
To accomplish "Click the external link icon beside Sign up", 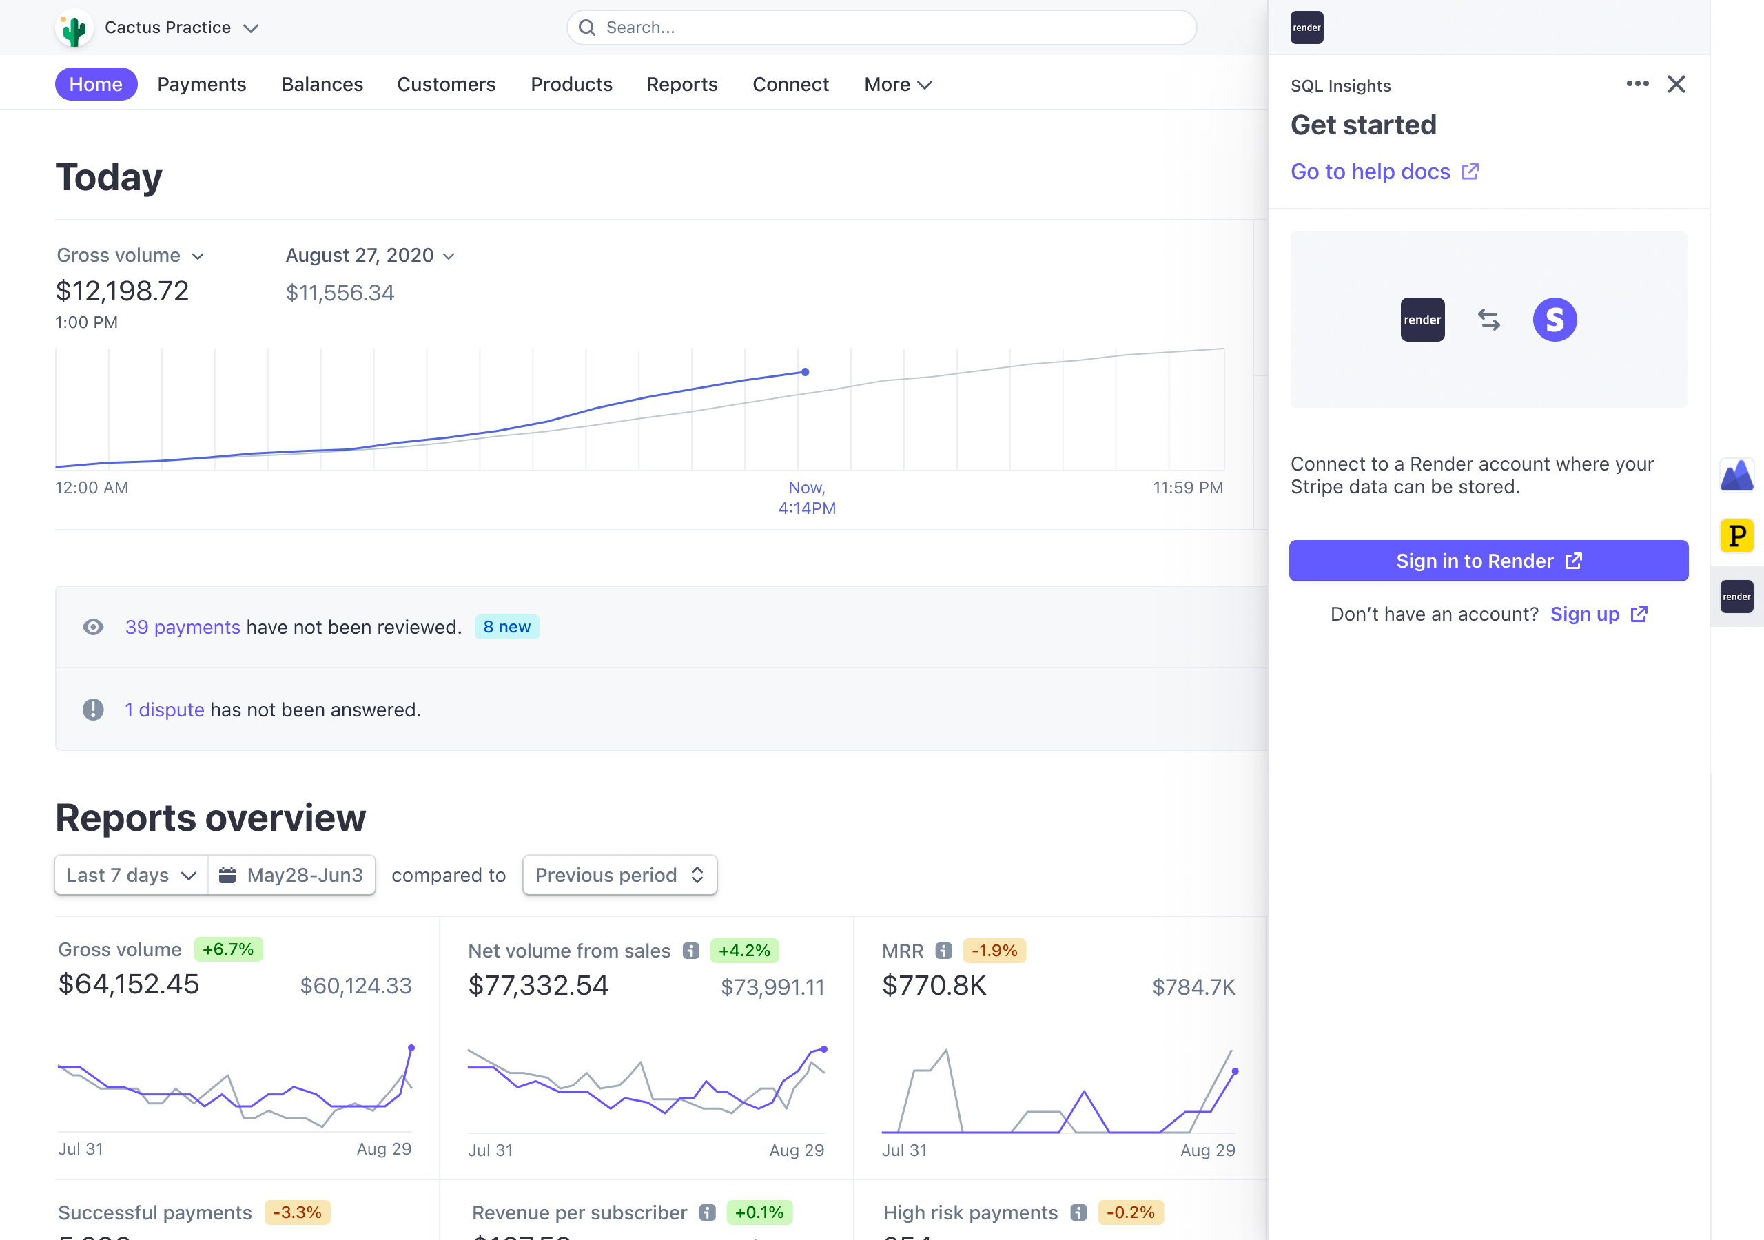I will click(x=1639, y=614).
